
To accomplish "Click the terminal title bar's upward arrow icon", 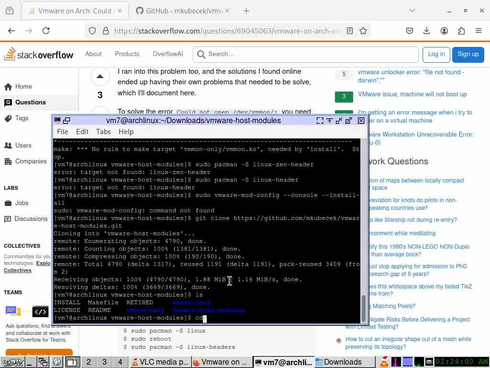I will [x=329, y=120].
